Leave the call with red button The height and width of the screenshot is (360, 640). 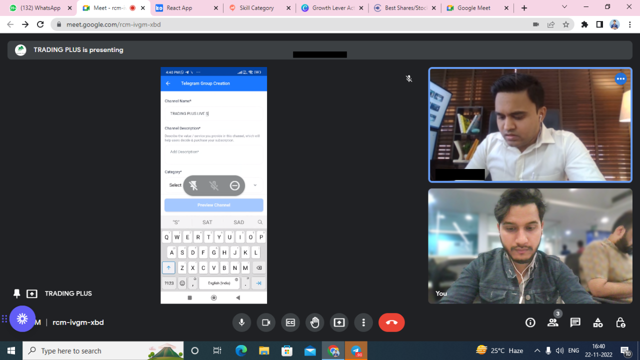(x=391, y=322)
